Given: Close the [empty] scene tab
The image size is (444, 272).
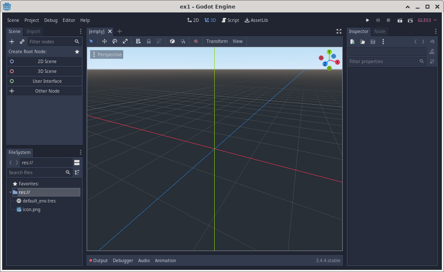Looking at the screenshot, I should (110, 31).
